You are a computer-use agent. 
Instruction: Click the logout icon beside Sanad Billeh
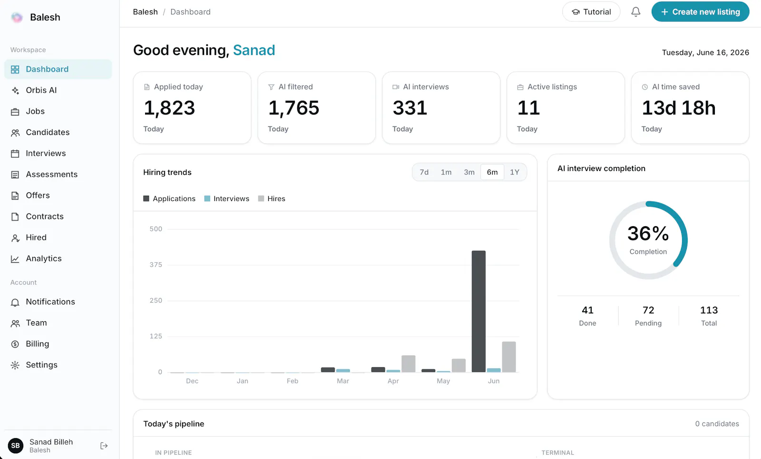[104, 446]
